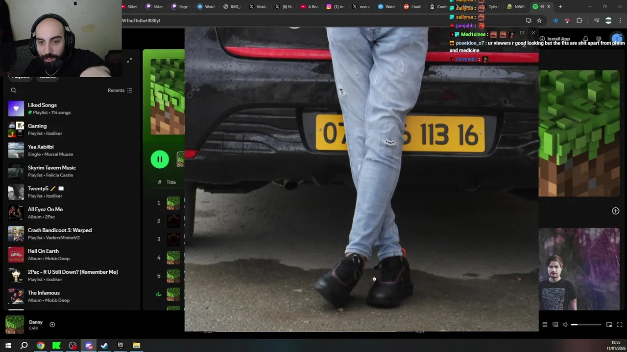Switch to the YouTube 'A Rea' tab
Image resolution: width=627 pixels, height=352 pixels.
click(310, 7)
